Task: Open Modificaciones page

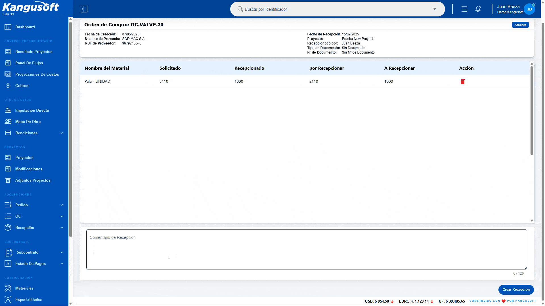Action: 29,169
